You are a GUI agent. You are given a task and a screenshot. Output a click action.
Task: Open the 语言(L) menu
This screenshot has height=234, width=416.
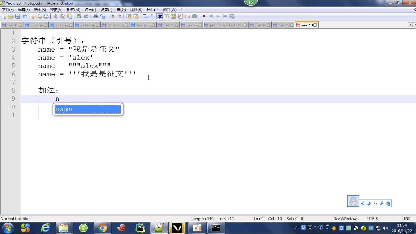pyautogui.click(x=90, y=10)
